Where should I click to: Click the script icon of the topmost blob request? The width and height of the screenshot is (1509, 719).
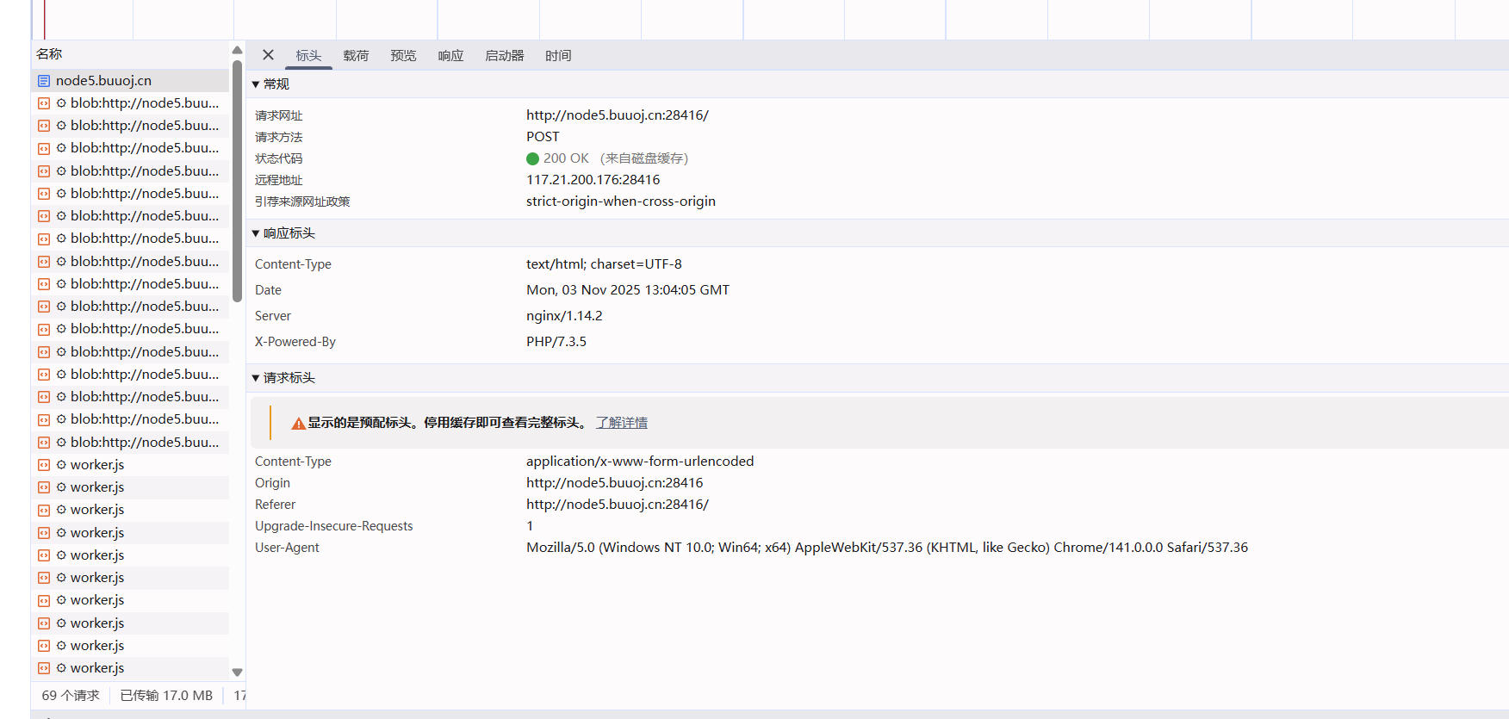[44, 103]
